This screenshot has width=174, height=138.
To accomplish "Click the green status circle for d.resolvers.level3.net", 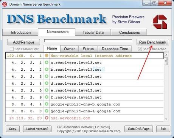I will [x=47, y=83].
